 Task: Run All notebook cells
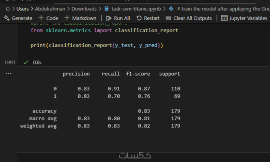pos(118,18)
